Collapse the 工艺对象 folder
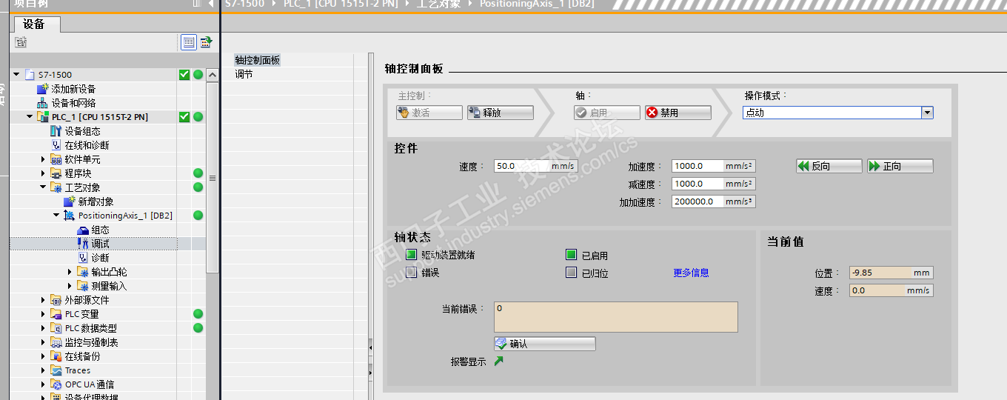Image resolution: width=1007 pixels, height=400 pixels. pos(43,187)
